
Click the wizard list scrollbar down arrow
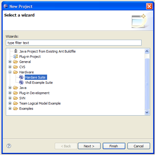tap(147, 113)
